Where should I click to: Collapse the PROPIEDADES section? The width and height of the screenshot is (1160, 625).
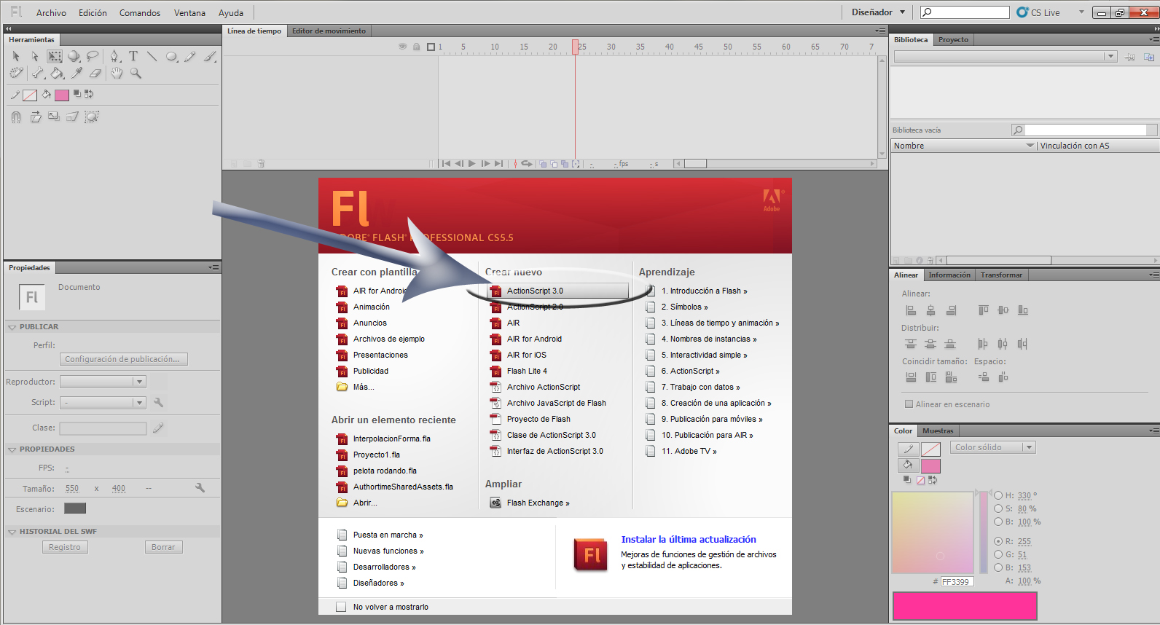point(12,449)
